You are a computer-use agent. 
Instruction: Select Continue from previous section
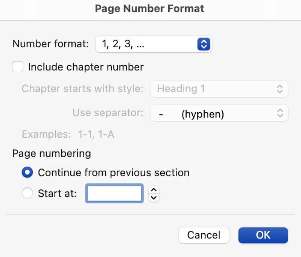click(x=27, y=172)
